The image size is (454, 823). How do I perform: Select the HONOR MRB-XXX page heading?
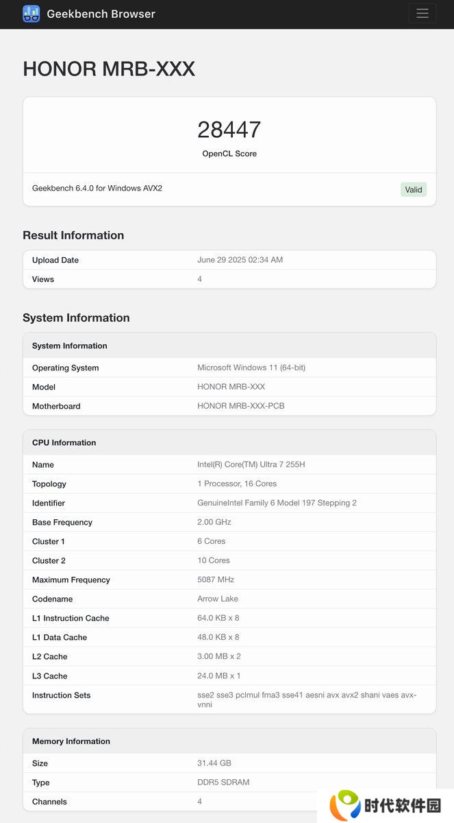point(109,69)
